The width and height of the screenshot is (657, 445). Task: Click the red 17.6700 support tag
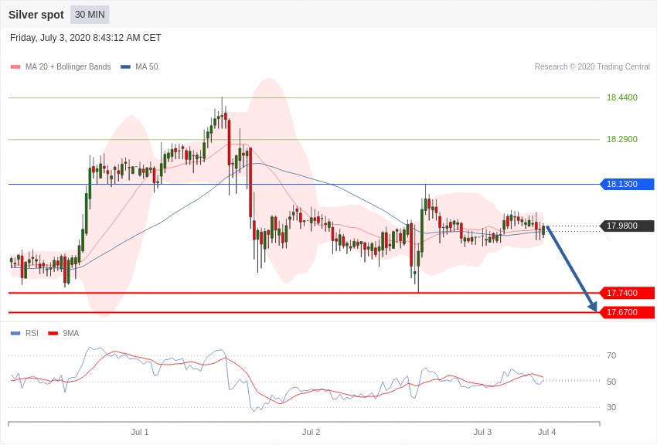tap(625, 313)
